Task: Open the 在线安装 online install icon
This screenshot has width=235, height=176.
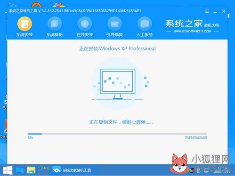Action: coord(85,24)
